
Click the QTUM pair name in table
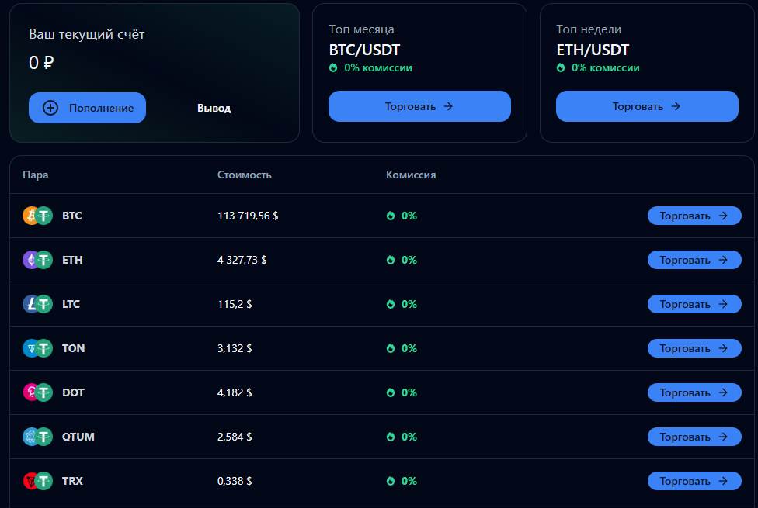pyautogui.click(x=78, y=437)
